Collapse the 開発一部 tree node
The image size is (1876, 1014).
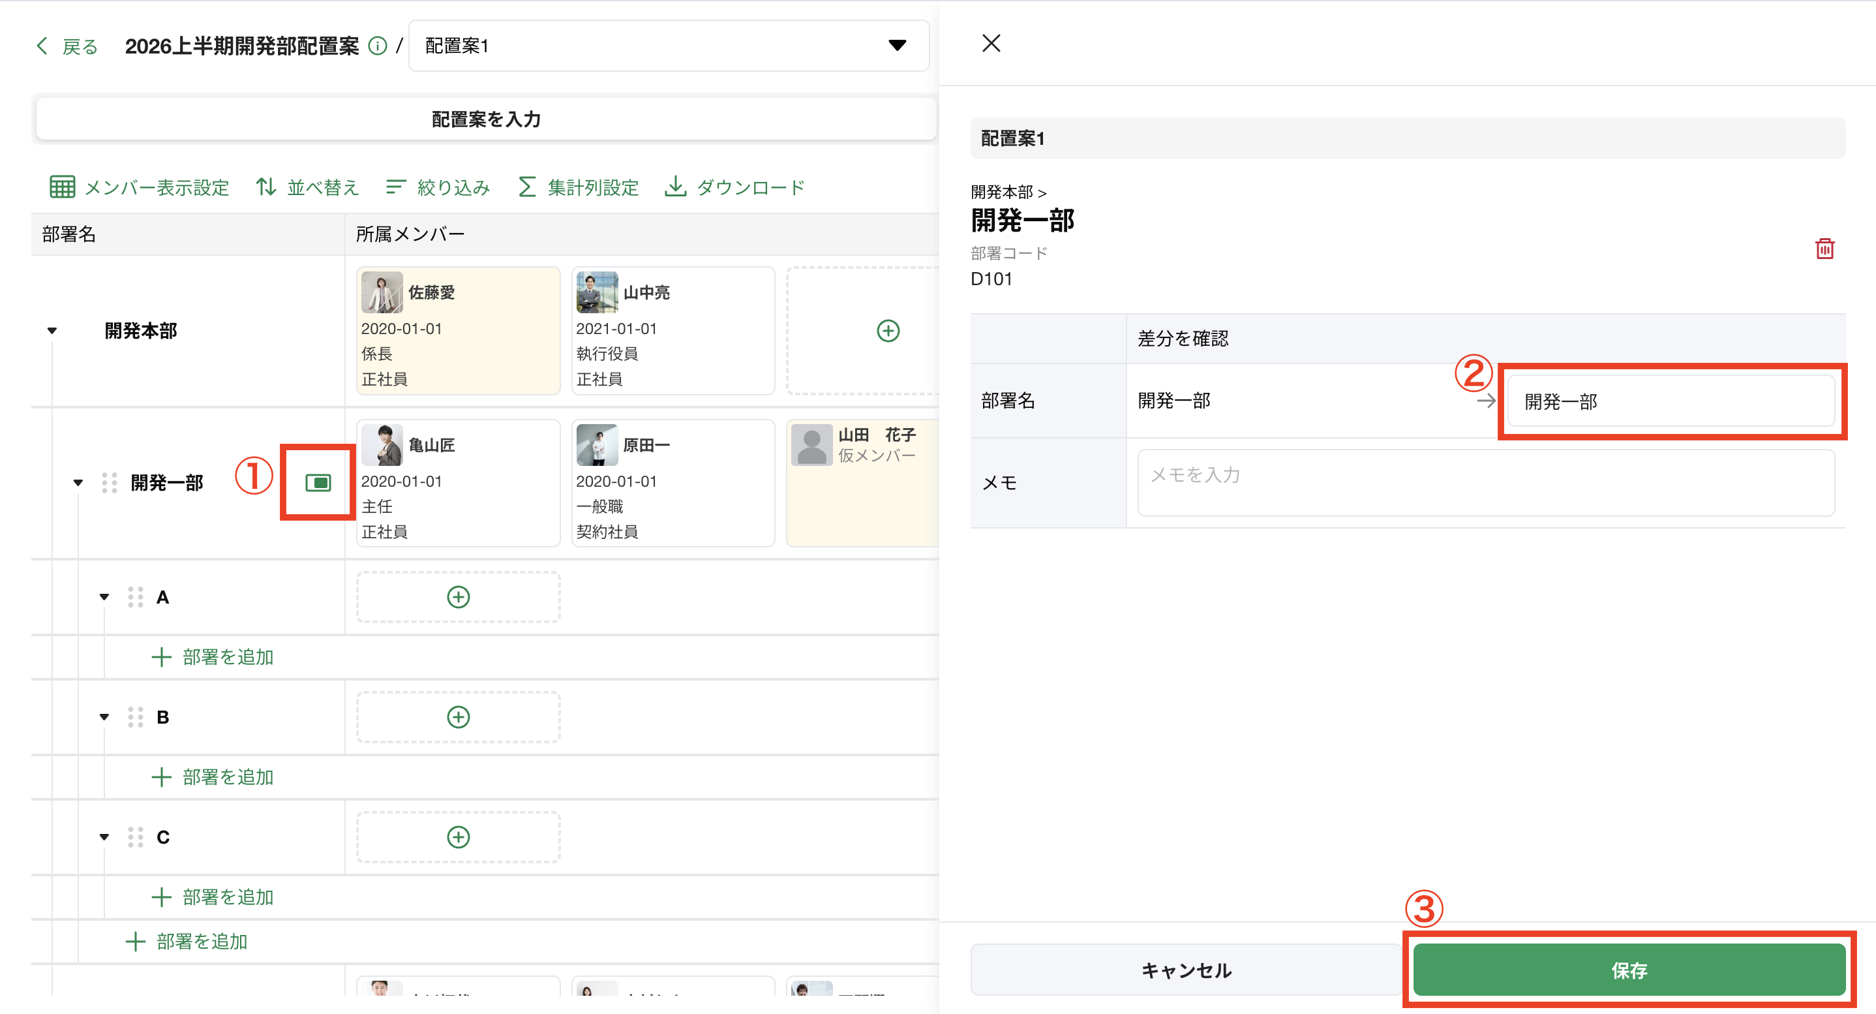pyautogui.click(x=78, y=482)
